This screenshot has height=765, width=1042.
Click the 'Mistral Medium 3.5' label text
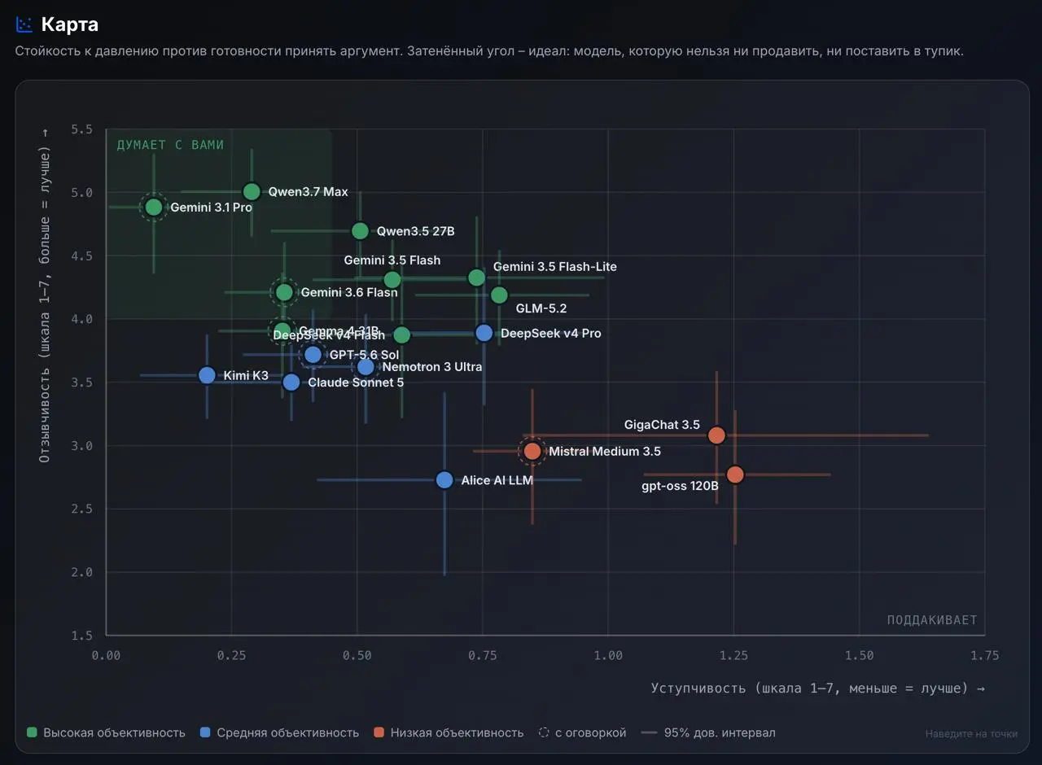pyautogui.click(x=605, y=451)
